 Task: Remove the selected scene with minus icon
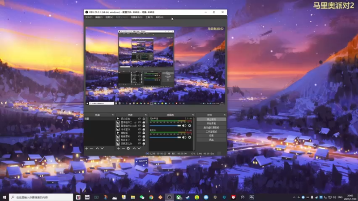(91, 148)
